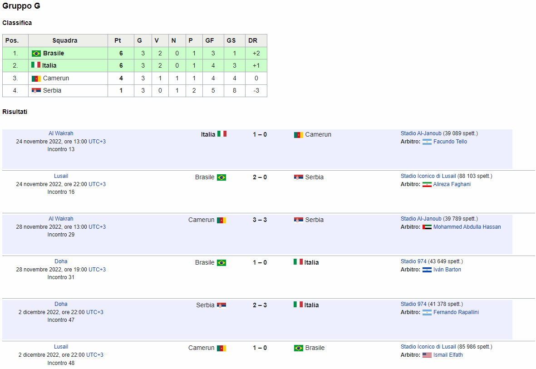
Task: Click Argentina flag beside Facundo Tello
Action: click(x=427, y=142)
